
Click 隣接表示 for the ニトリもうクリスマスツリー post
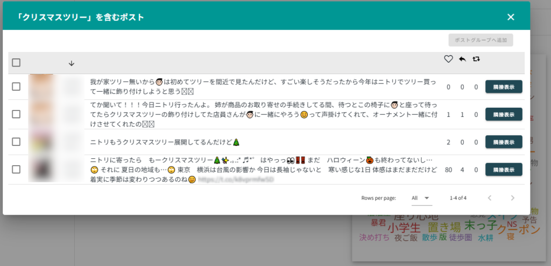coord(504,142)
